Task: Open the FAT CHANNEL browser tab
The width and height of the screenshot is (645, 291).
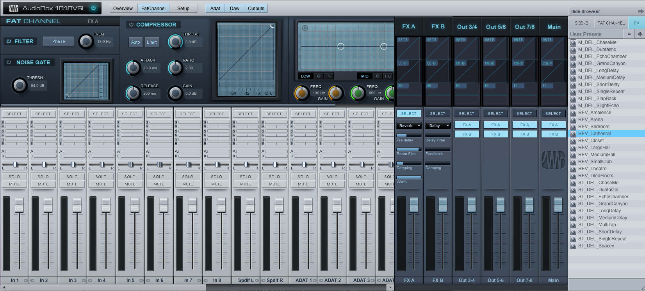Action: 611,23
